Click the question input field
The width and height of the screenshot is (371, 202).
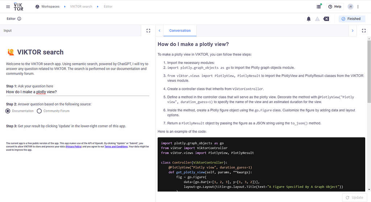pos(78,92)
